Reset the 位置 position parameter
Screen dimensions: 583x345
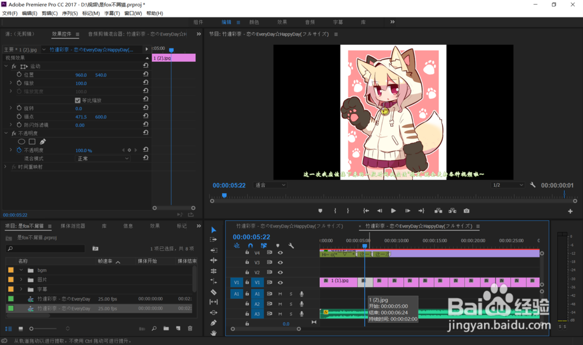click(146, 74)
